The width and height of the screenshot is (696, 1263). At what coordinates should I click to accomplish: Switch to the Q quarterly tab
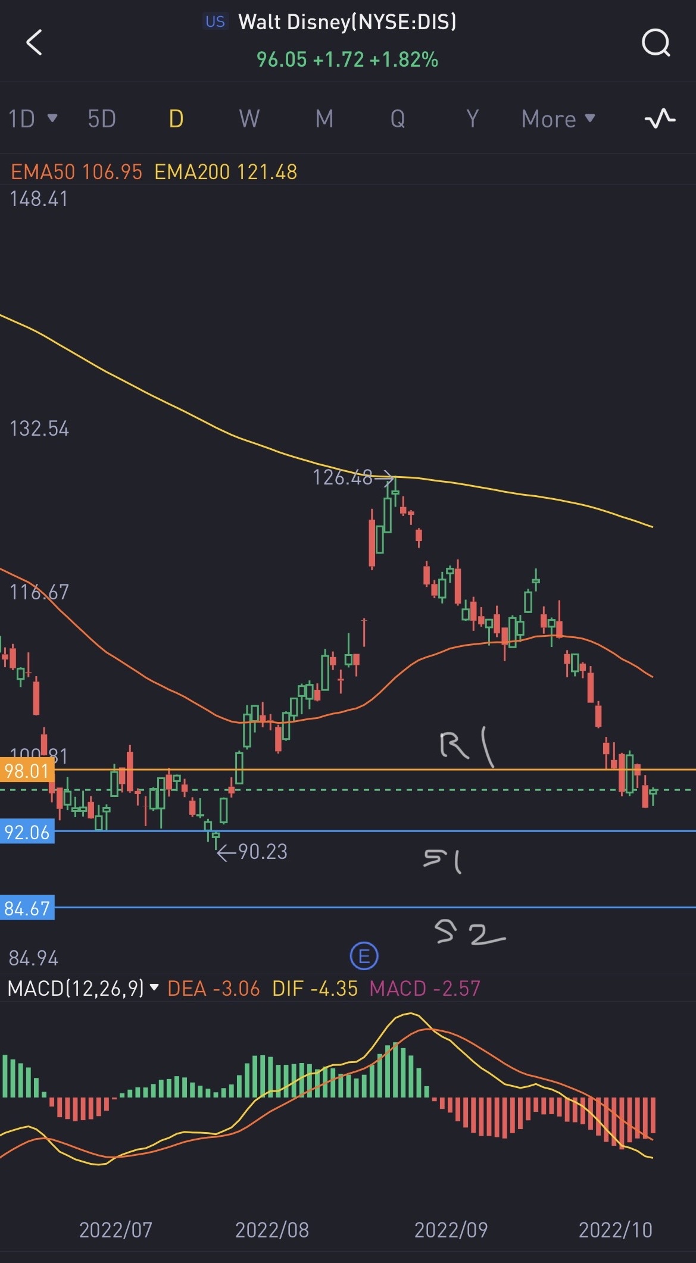[x=398, y=119]
